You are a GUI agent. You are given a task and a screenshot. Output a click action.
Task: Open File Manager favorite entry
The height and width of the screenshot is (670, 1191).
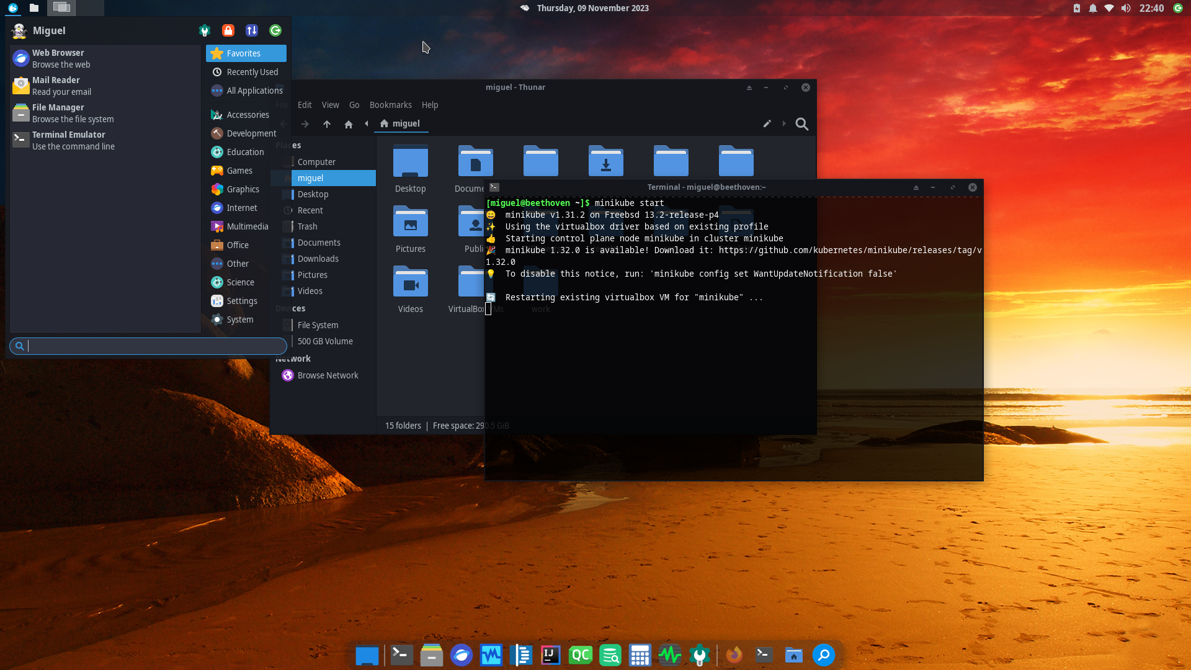[x=105, y=113]
